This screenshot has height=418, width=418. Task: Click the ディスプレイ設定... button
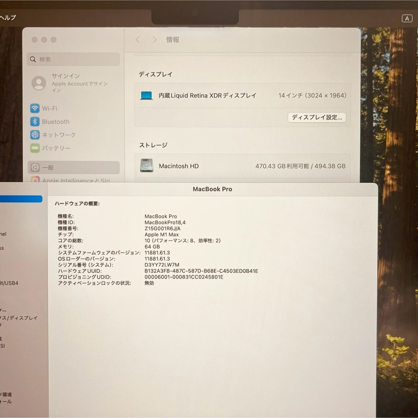pyautogui.click(x=317, y=118)
